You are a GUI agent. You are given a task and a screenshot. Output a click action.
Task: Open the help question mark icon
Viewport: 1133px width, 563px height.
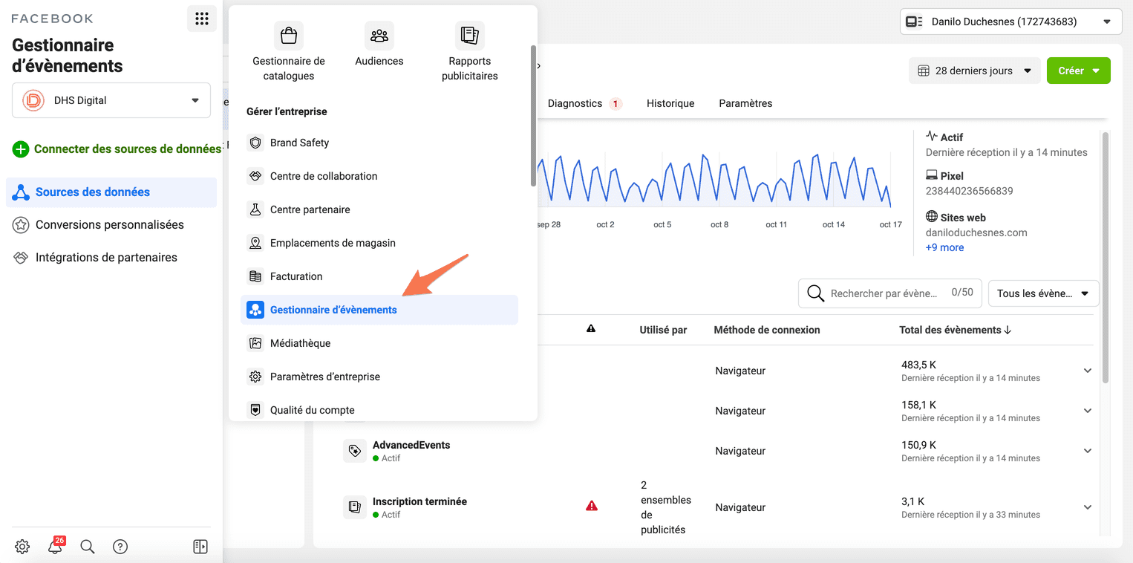[120, 547]
